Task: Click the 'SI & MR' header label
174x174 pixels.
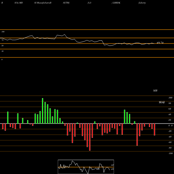Action: click(18, 3)
